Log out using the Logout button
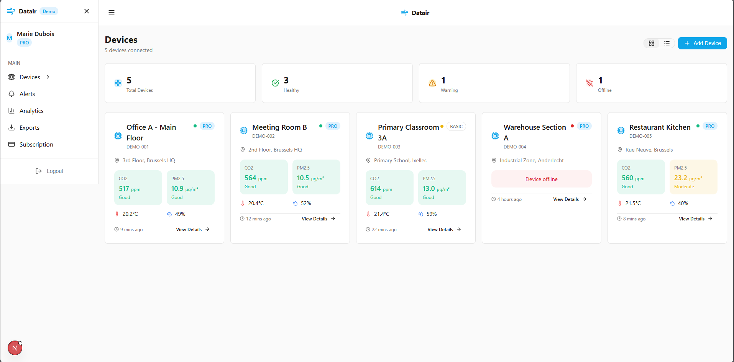 [x=49, y=171]
